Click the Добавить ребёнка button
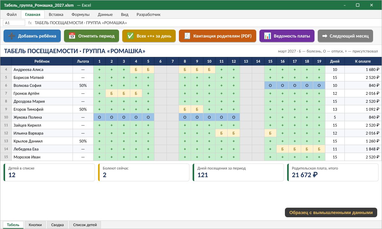The height and width of the screenshot is (229, 382). tap(32, 36)
